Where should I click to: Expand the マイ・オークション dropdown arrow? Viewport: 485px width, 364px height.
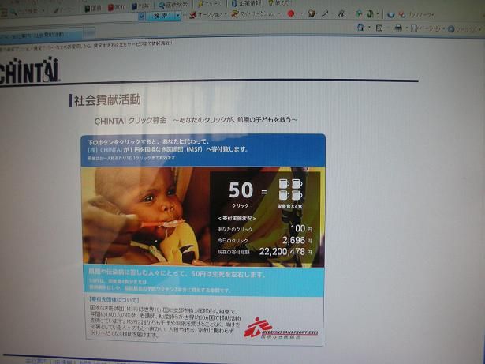[x=280, y=13]
